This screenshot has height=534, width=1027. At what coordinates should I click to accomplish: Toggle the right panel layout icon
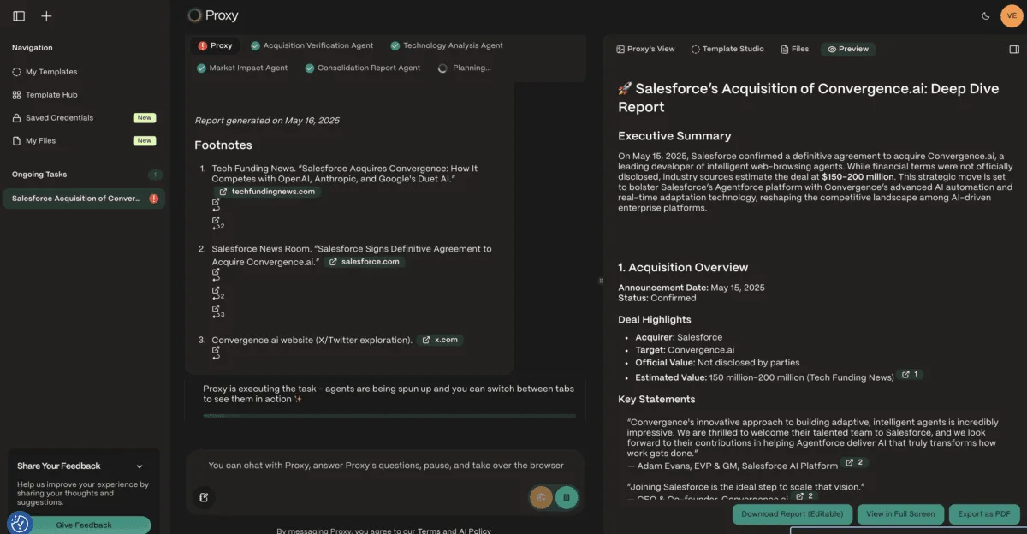(1014, 49)
